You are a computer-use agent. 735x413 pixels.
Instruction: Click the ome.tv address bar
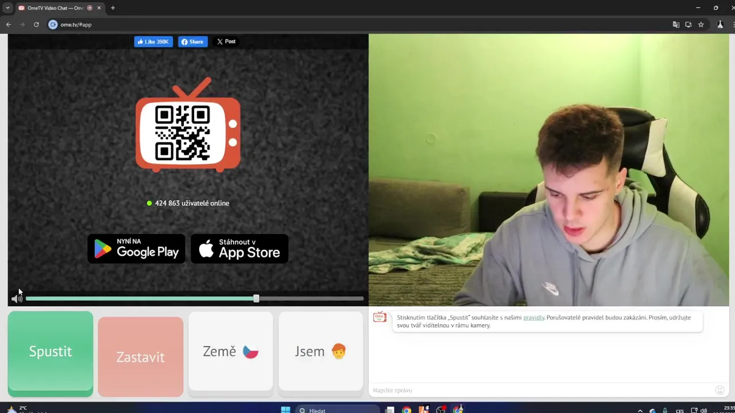point(356,25)
